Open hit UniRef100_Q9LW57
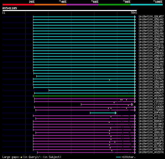This screenshot has height=159, width=165. pyautogui.click(x=151, y=16)
